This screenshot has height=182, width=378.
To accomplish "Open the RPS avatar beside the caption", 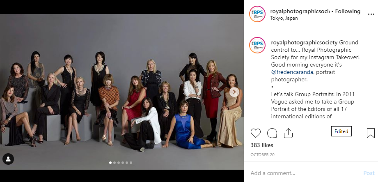I will pyautogui.click(x=257, y=45).
